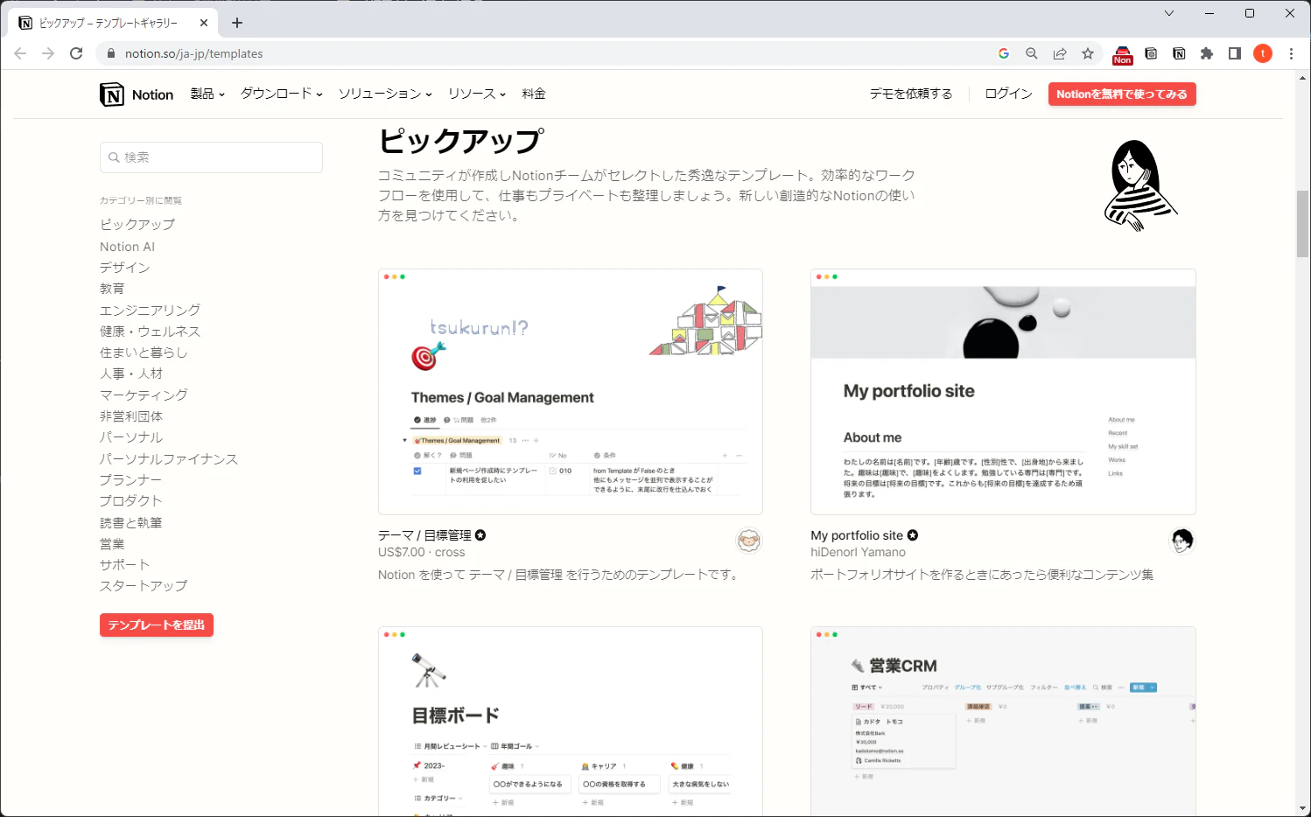Screen dimensions: 1311x817
Task: Click the ログイン link
Action: point(1009,94)
